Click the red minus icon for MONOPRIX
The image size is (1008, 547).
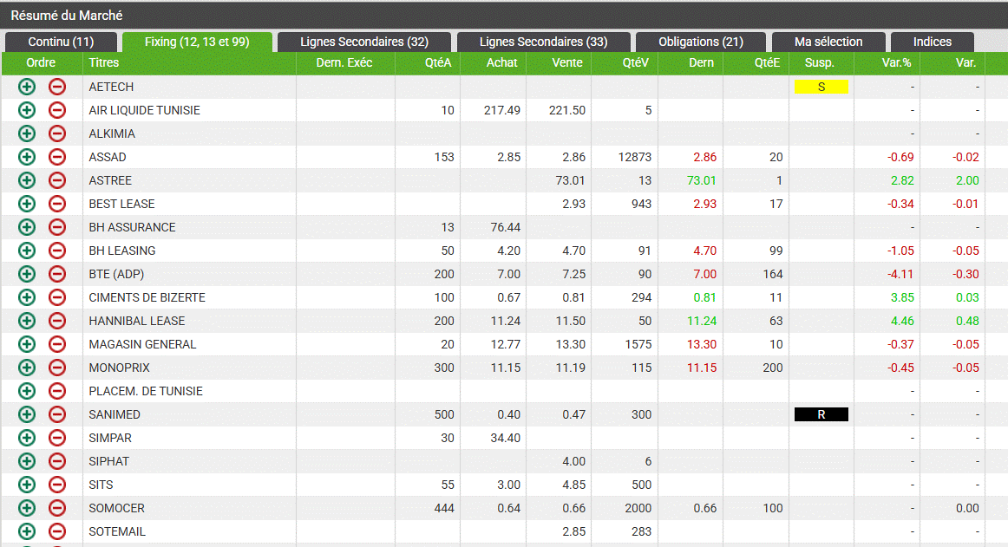57,368
